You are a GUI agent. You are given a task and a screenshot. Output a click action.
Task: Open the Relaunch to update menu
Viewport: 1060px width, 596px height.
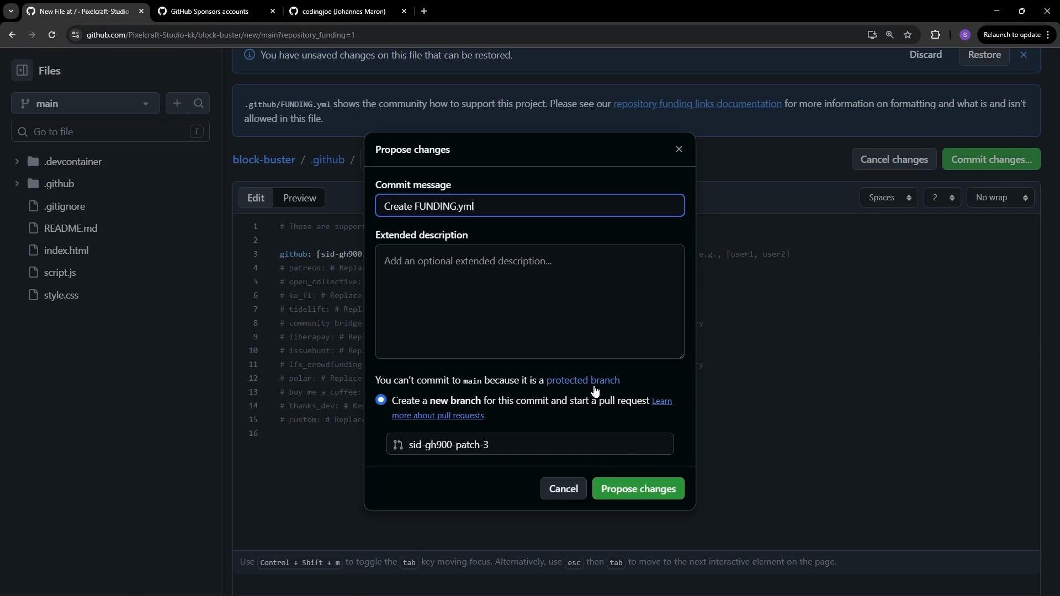1016,35
